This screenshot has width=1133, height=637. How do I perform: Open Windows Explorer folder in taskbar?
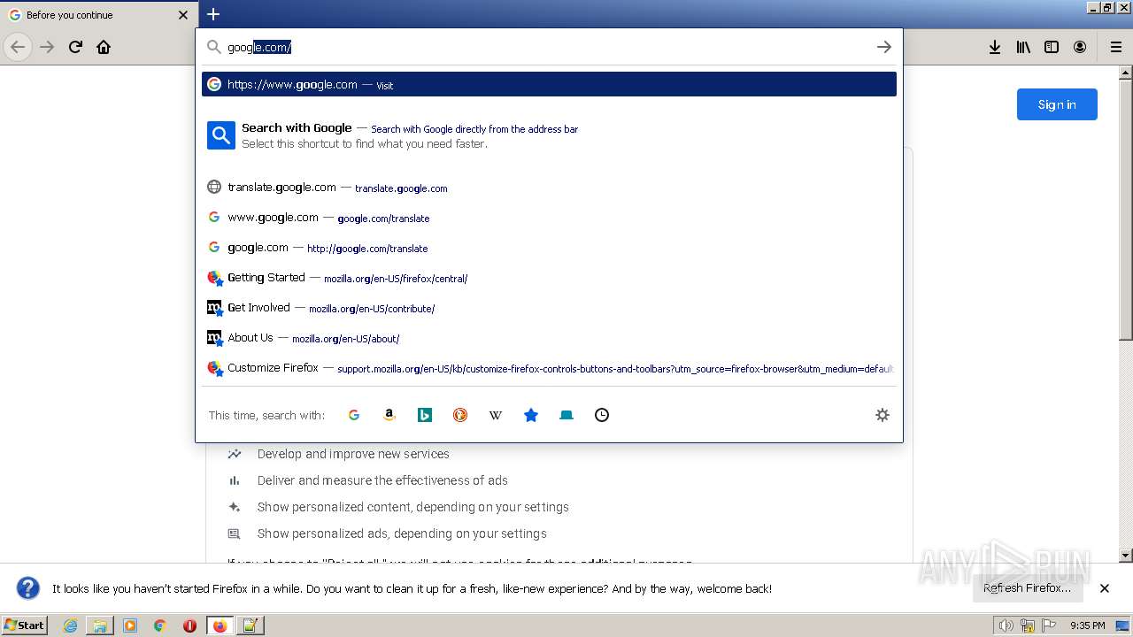click(100, 625)
